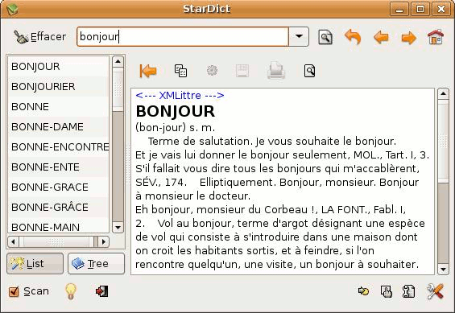Select BONNE-ENCONTRE in the word list
The image size is (455, 313).
(x=59, y=146)
